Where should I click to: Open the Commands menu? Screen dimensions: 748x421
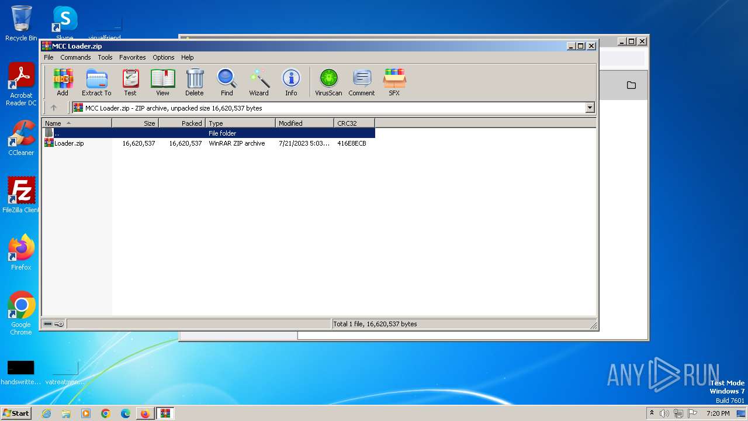75,57
